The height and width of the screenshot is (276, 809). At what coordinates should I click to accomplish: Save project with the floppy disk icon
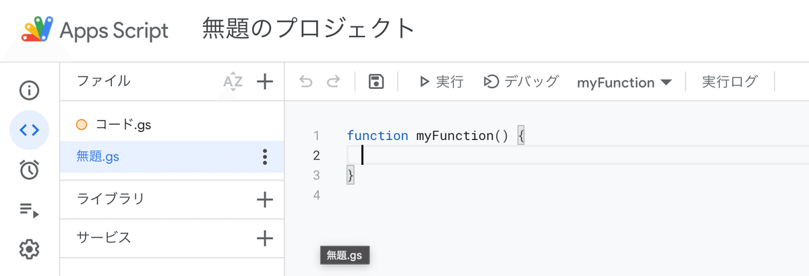pyautogui.click(x=376, y=82)
